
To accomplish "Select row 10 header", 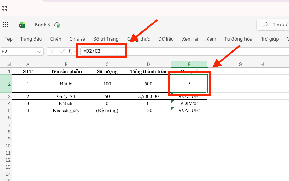I will click(6, 146).
